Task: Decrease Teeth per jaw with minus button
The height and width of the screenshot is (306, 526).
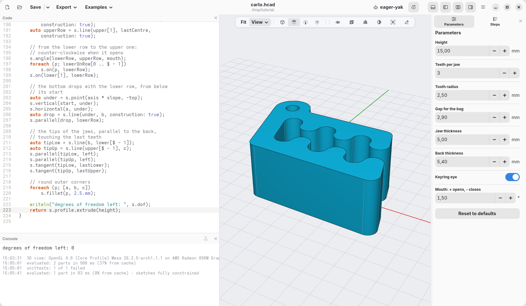Action: (504, 73)
